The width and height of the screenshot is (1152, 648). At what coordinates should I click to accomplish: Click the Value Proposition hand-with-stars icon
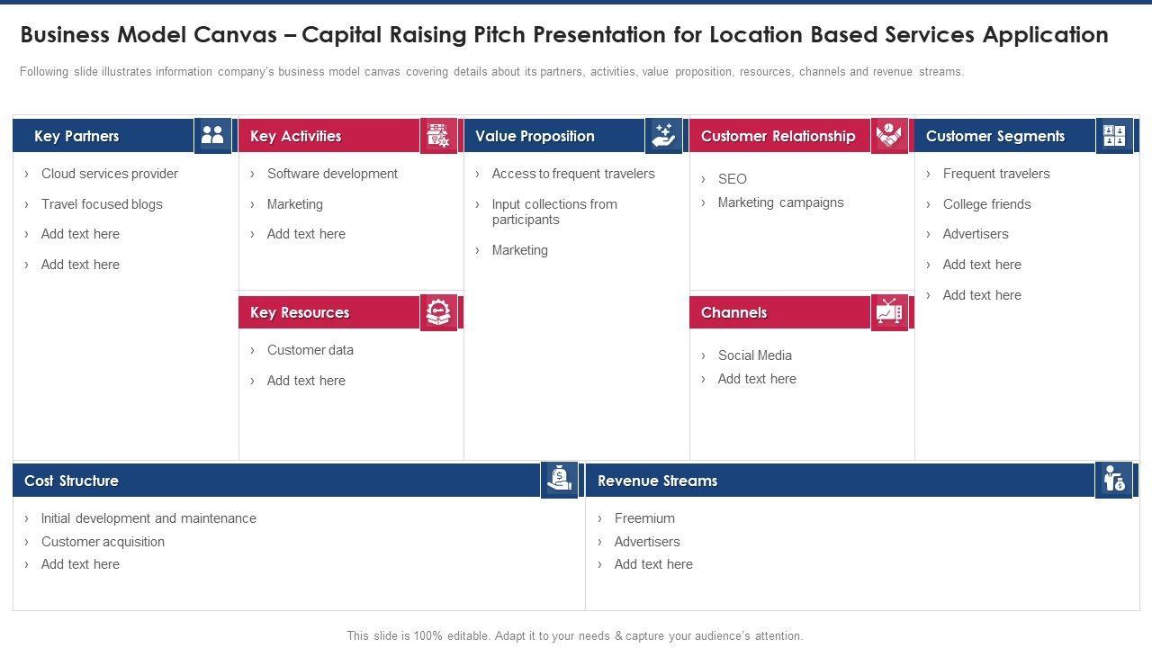click(663, 136)
